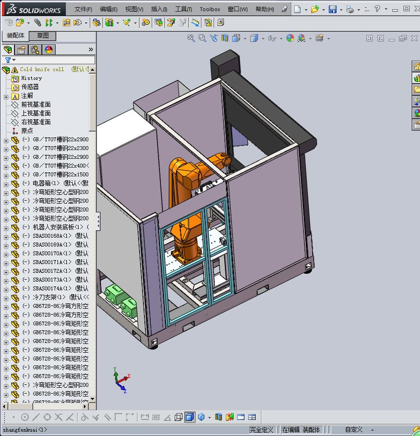Click the Print icon in top toolbar
The height and width of the screenshot is (436, 420).
click(x=350, y=9)
